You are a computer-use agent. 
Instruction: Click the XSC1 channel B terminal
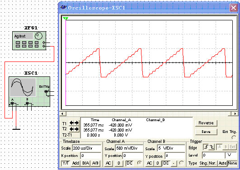click(27, 104)
